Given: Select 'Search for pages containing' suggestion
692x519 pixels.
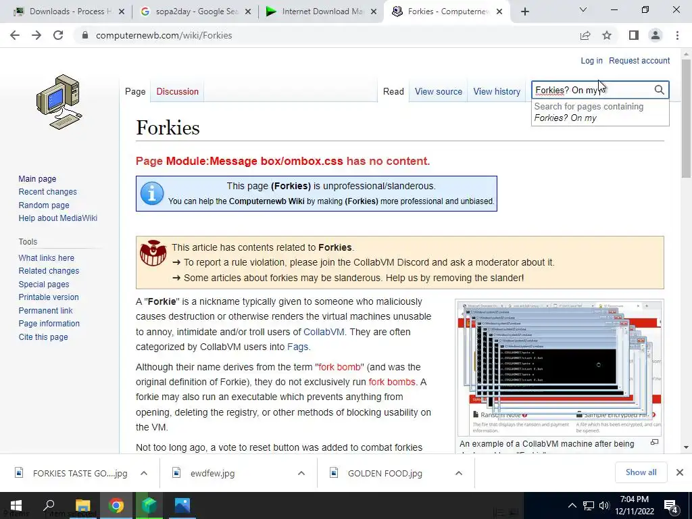Looking at the screenshot, I should click(600, 112).
